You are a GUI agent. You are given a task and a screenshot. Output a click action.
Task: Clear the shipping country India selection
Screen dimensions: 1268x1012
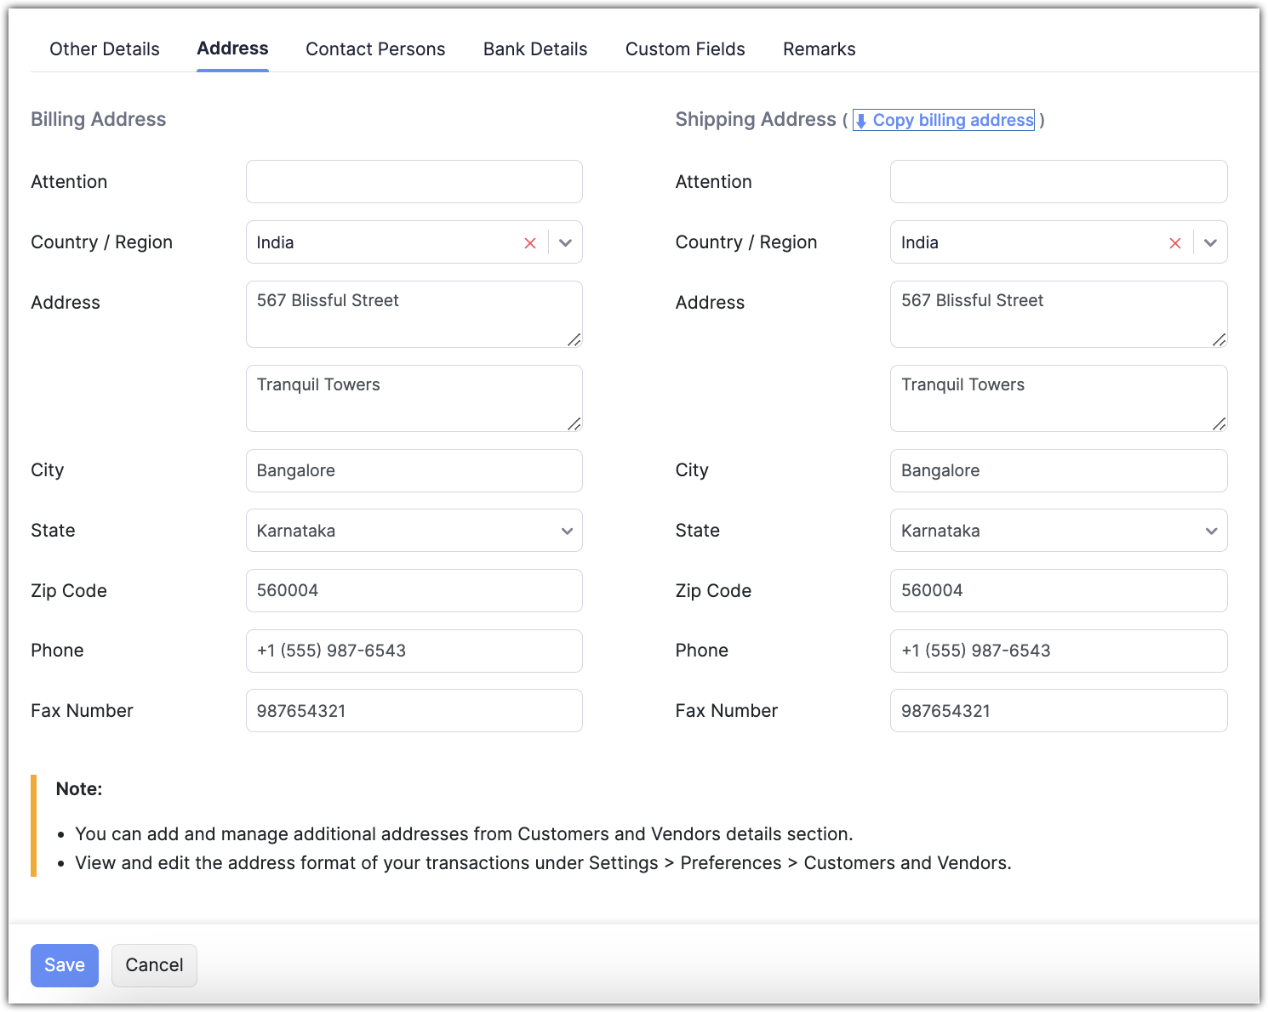[1174, 243]
